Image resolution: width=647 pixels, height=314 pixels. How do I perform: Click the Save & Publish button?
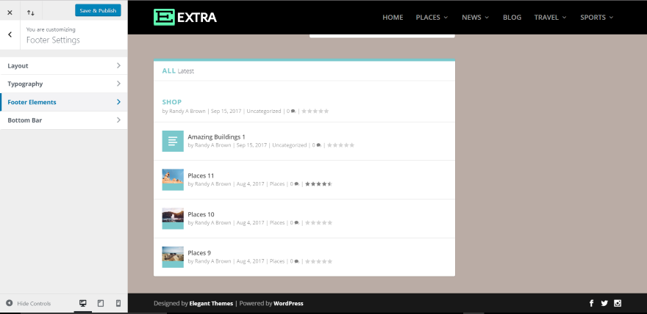tap(99, 11)
